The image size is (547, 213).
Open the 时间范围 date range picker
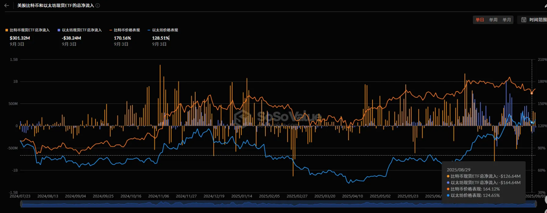click(538, 20)
